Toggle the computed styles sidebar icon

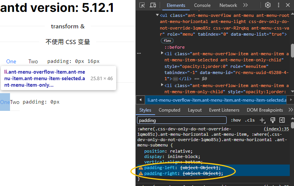click(x=282, y=120)
